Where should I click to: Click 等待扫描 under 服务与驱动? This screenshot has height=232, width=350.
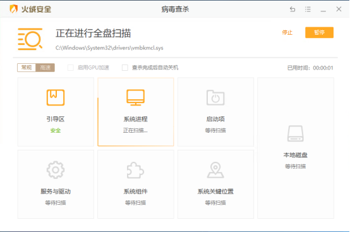click(56, 203)
